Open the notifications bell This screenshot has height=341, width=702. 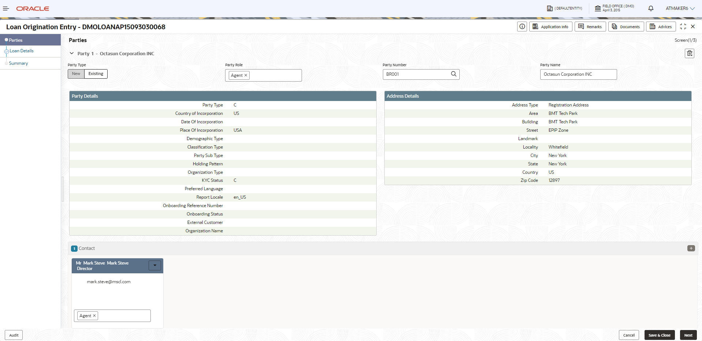[x=651, y=8]
